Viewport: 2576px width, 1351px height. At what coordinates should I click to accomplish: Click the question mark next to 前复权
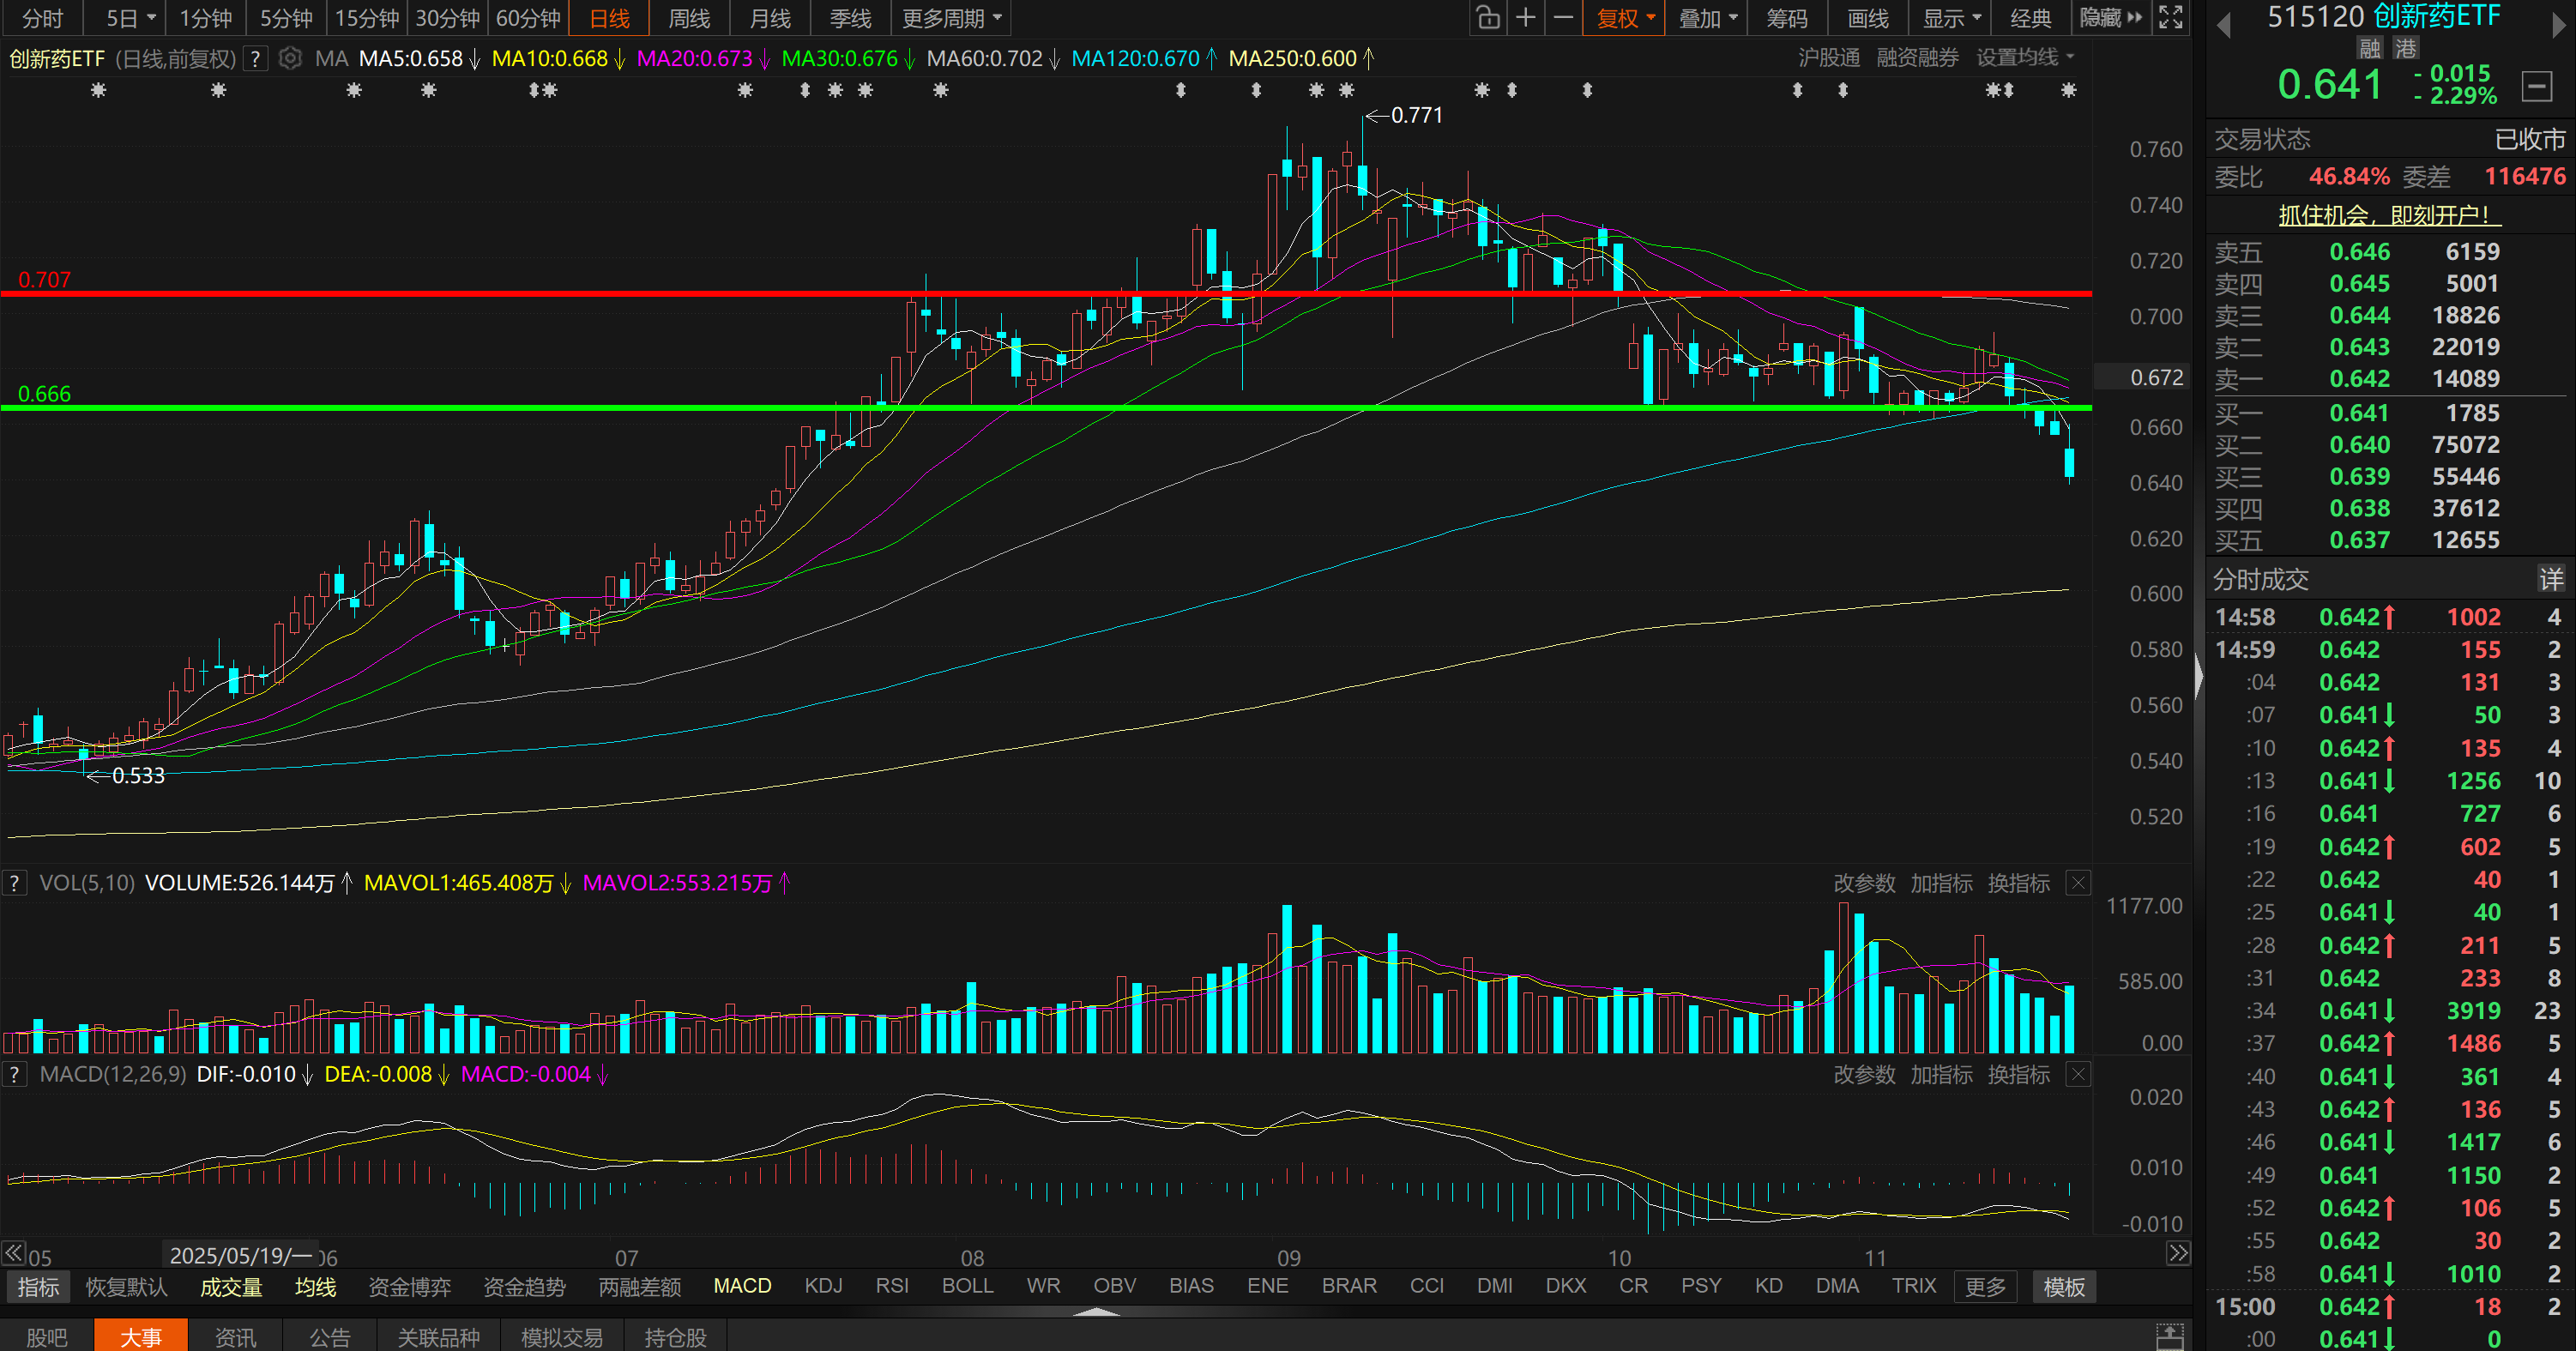(x=256, y=59)
